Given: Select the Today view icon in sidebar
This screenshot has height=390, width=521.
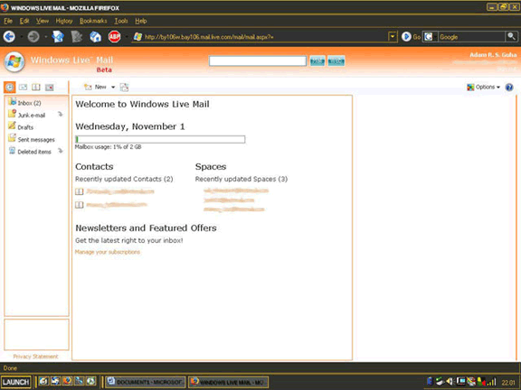Looking at the screenshot, I should point(10,88).
